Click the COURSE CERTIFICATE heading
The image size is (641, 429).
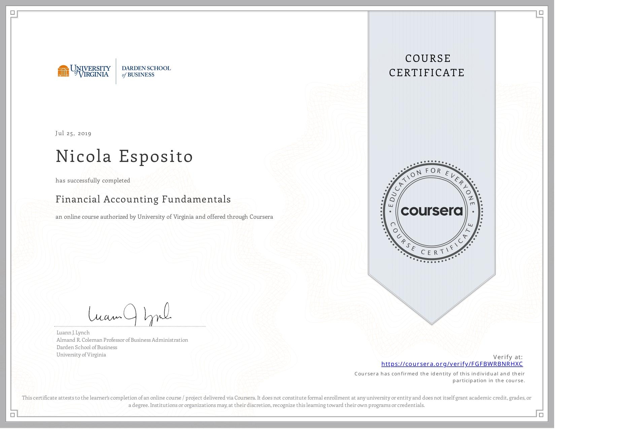(x=427, y=66)
